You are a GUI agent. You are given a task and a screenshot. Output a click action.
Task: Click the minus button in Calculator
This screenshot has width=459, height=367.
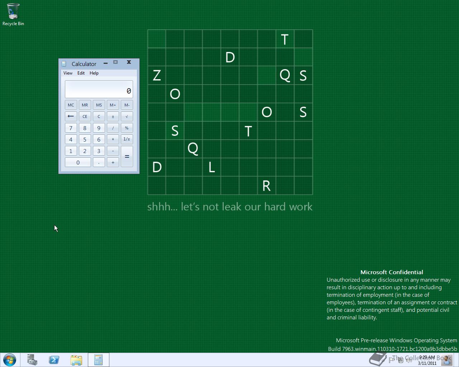click(x=113, y=151)
